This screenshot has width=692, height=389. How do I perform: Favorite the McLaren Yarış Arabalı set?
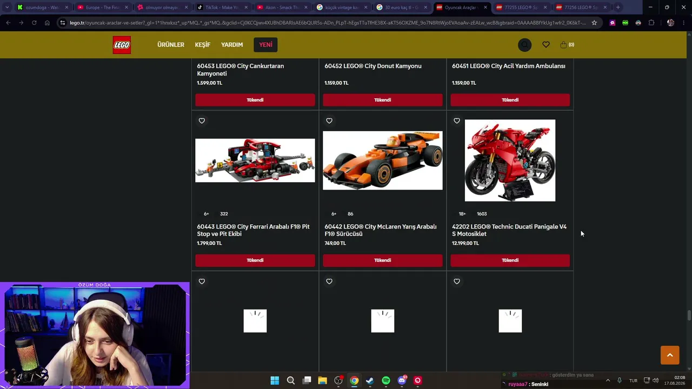point(329,121)
